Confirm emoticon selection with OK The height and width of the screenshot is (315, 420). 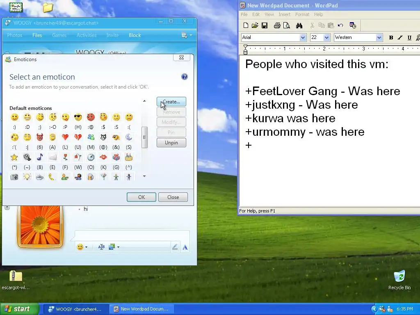coord(142,197)
